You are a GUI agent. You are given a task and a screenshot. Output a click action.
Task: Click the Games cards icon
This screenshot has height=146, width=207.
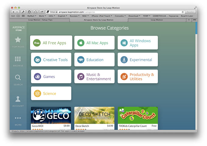tap(37, 77)
